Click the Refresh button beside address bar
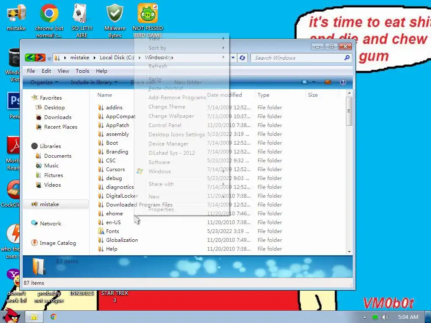Image resolution: width=431 pixels, height=323 pixels. pos(242,58)
